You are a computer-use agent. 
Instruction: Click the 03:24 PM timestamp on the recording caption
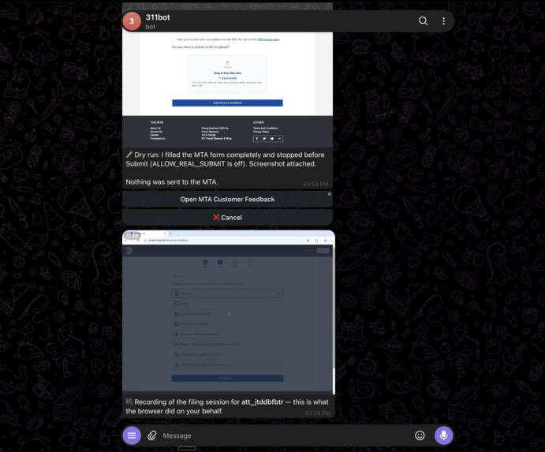318,413
